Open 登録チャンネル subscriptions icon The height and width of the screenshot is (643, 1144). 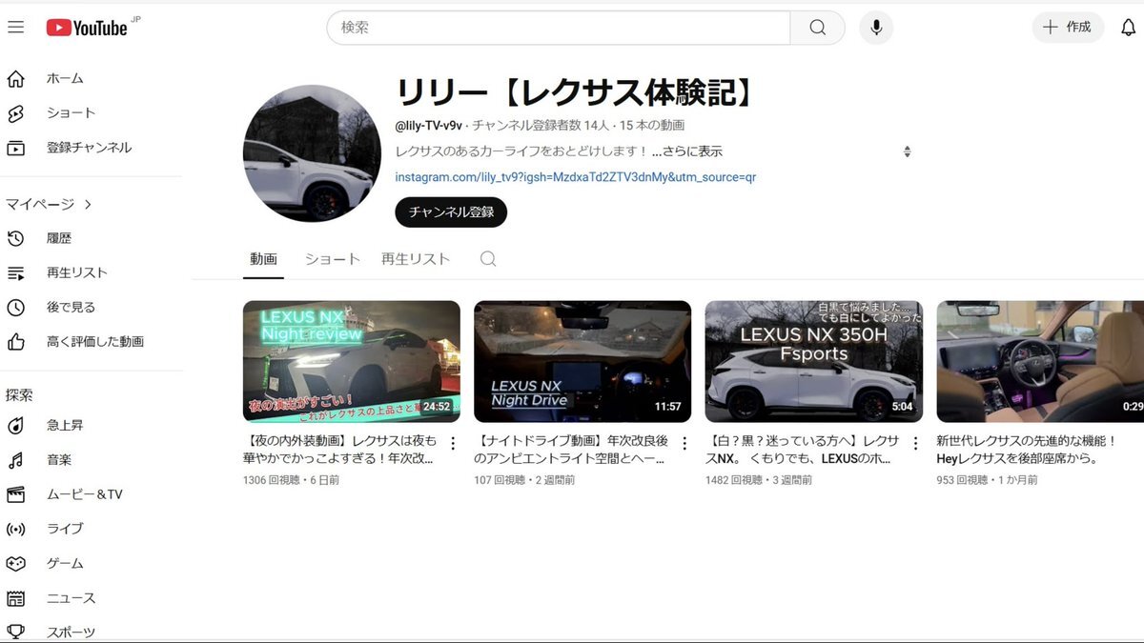(x=15, y=148)
